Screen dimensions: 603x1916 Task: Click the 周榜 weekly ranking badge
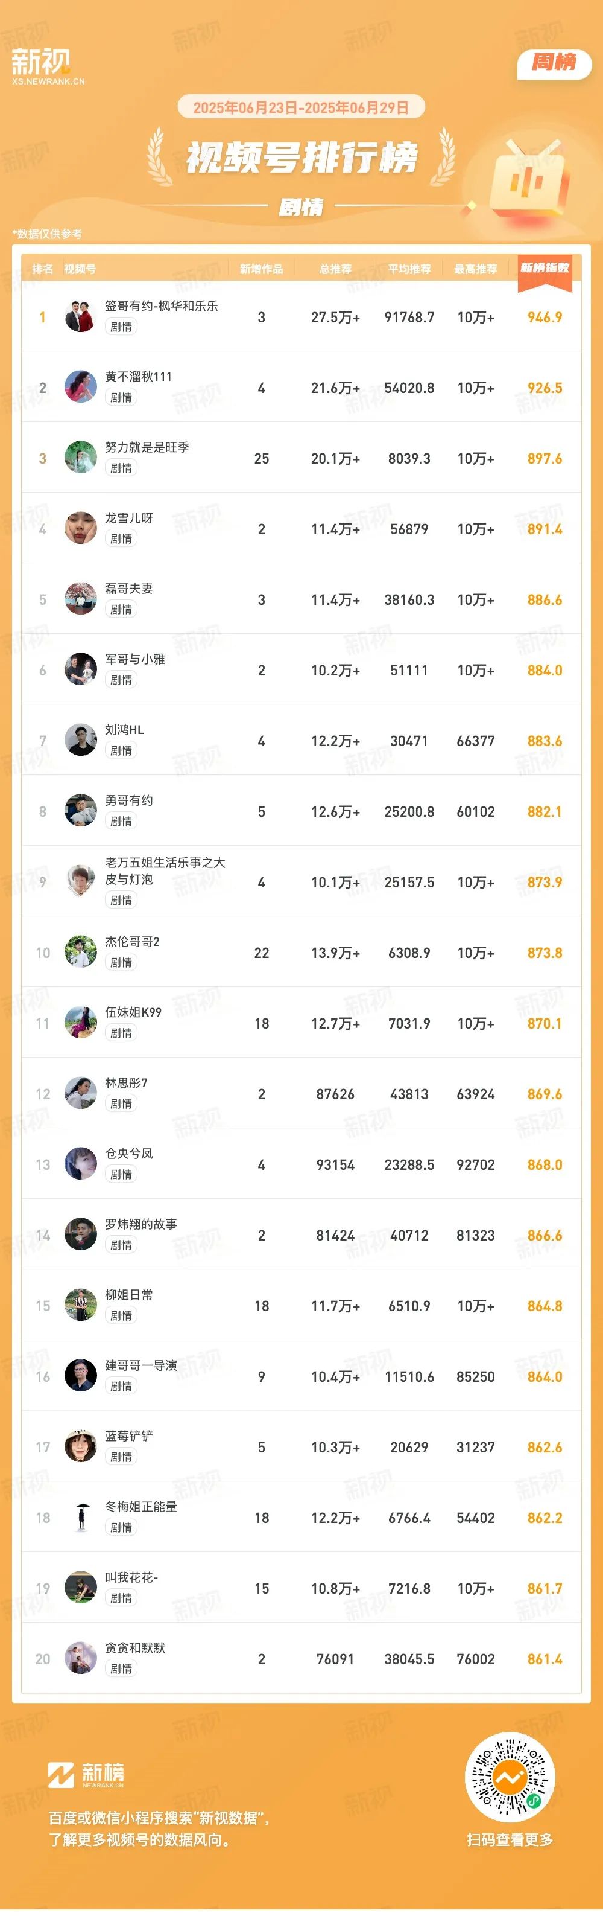[x=554, y=63]
